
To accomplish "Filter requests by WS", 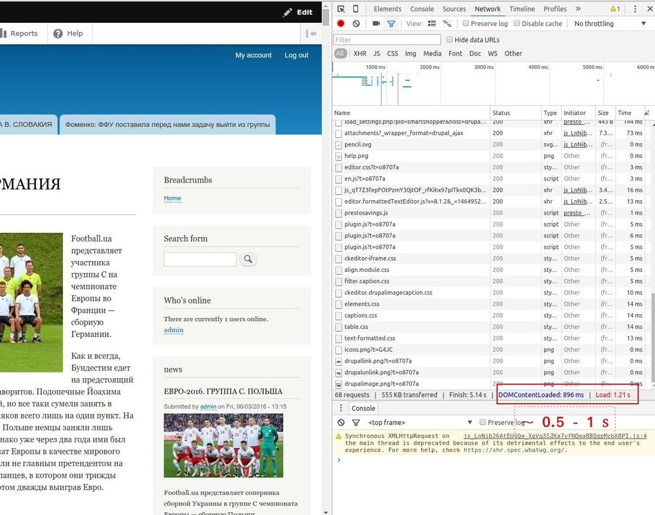I will coord(493,54).
